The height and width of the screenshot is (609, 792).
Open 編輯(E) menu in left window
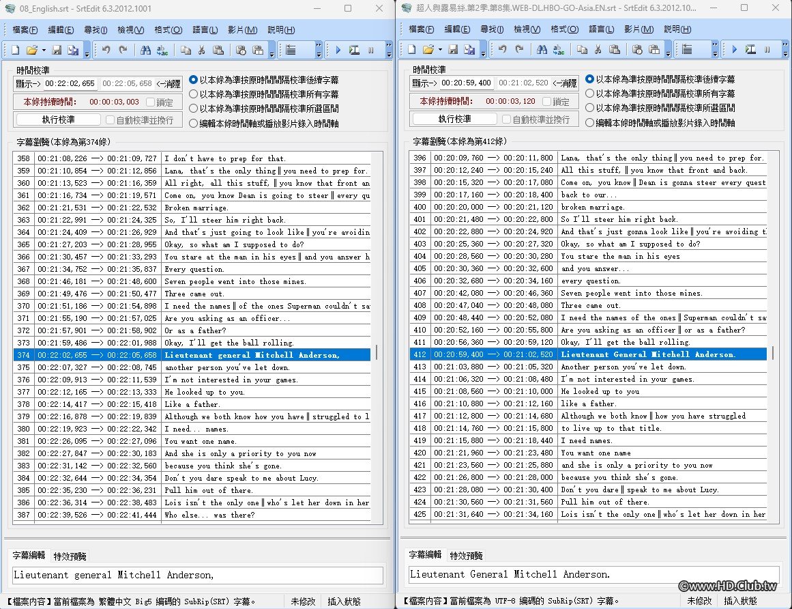coord(61,30)
